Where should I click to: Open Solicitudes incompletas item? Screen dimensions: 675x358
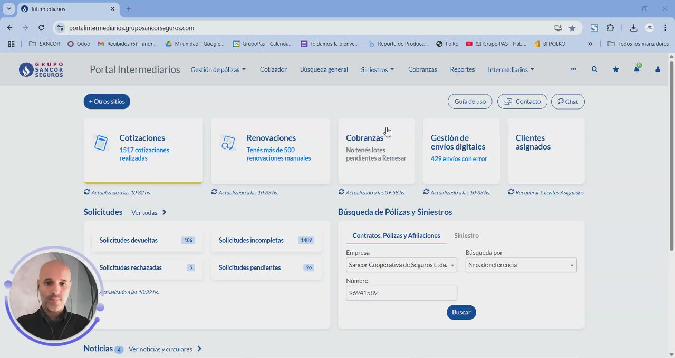coord(267,240)
